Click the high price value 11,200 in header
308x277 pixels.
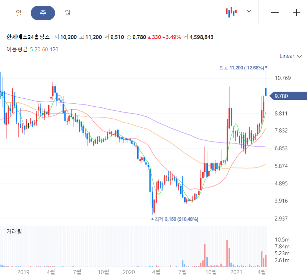click(x=93, y=37)
